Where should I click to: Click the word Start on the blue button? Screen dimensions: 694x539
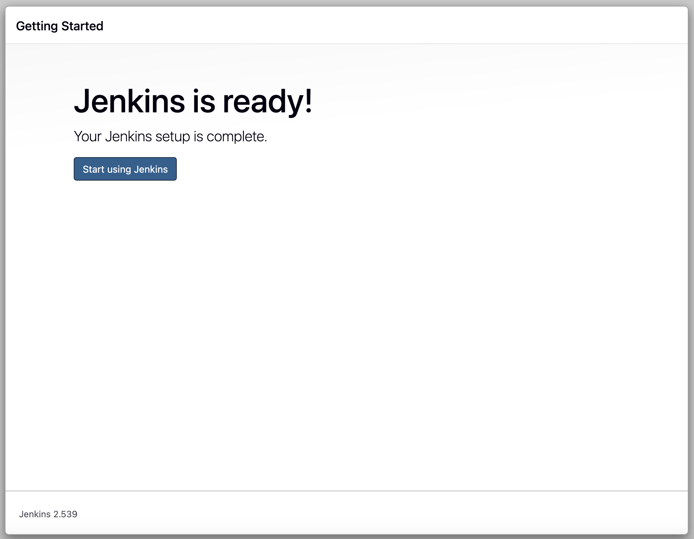pos(93,169)
